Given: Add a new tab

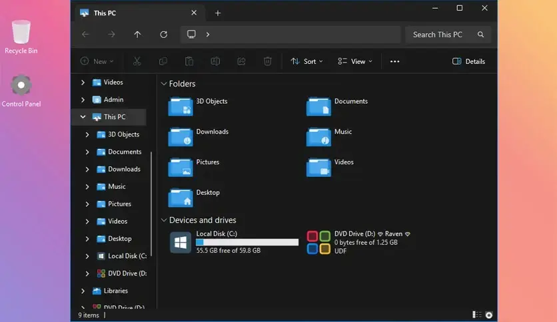Looking at the screenshot, I should point(218,13).
